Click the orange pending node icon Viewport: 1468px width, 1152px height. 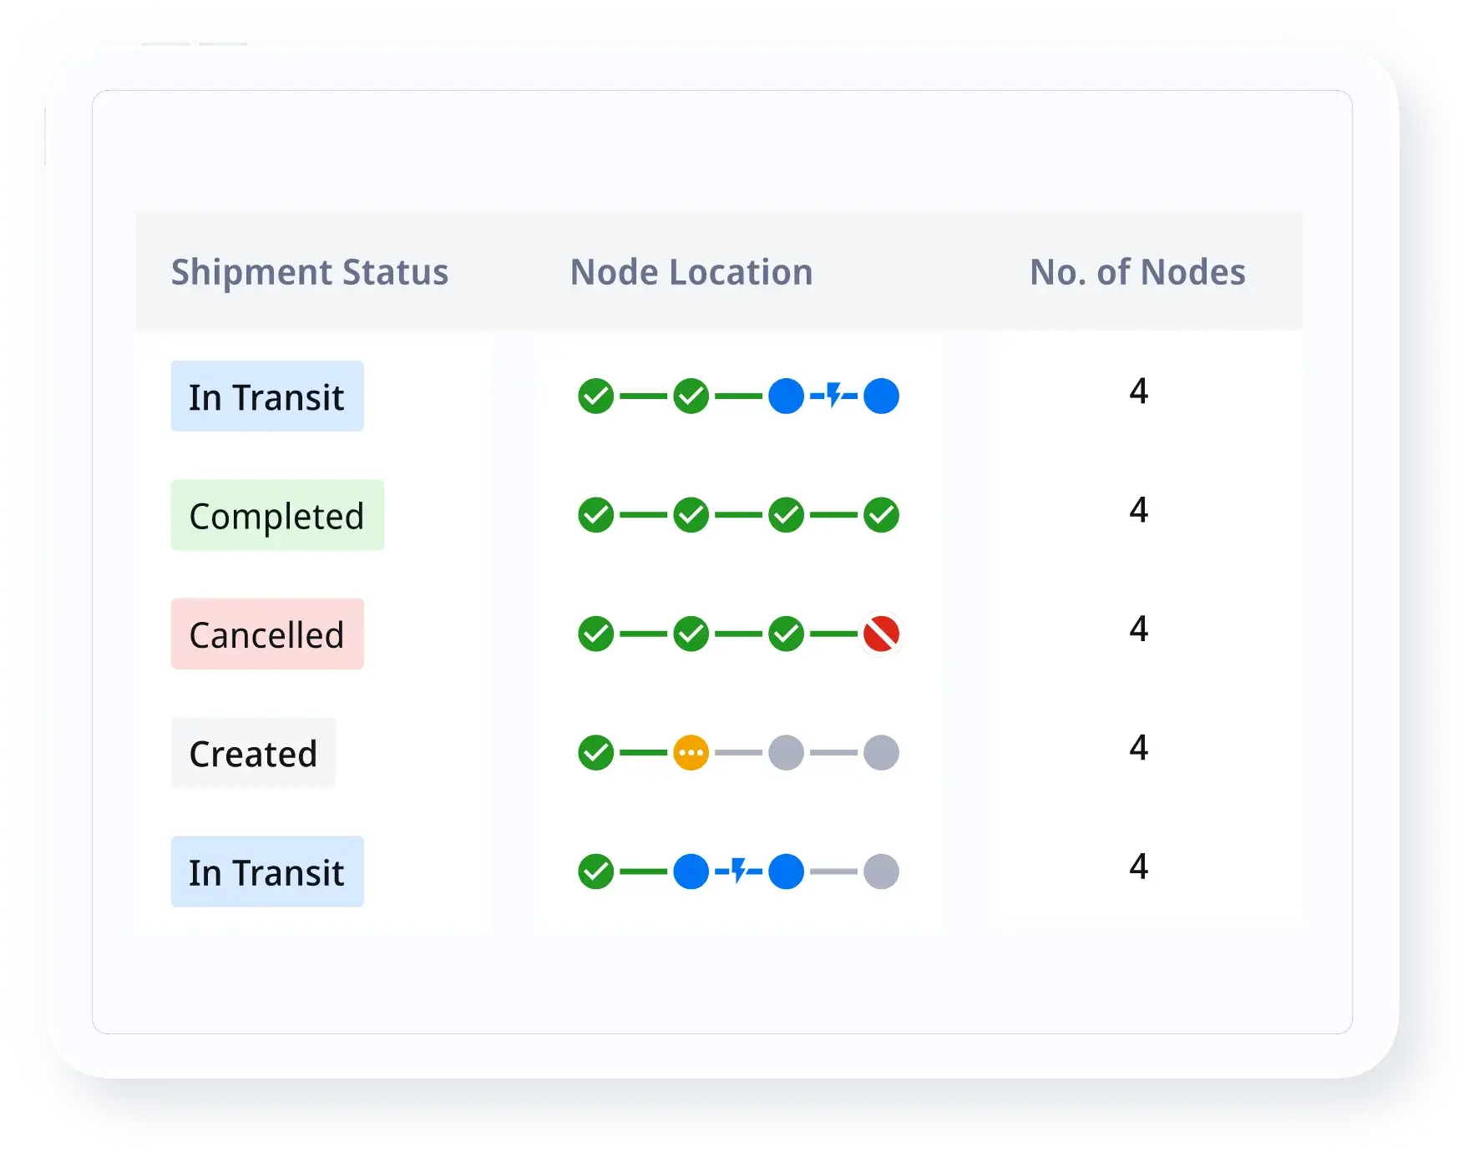coord(691,753)
